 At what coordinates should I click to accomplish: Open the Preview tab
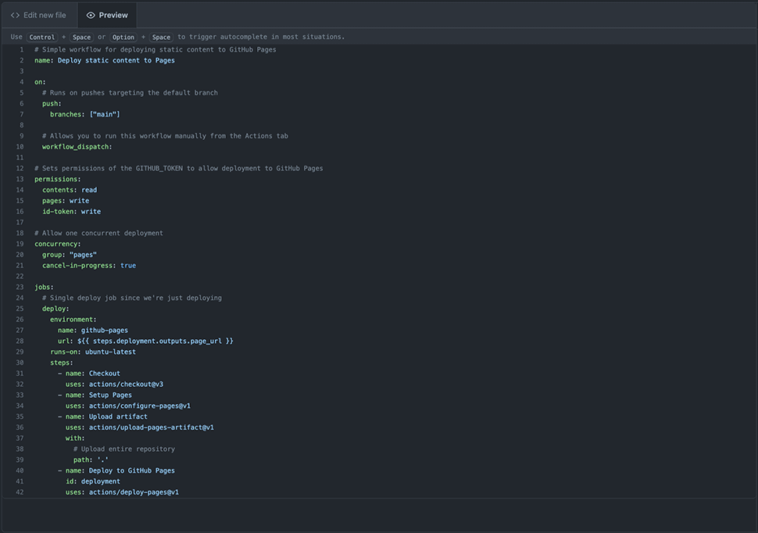[x=107, y=15]
